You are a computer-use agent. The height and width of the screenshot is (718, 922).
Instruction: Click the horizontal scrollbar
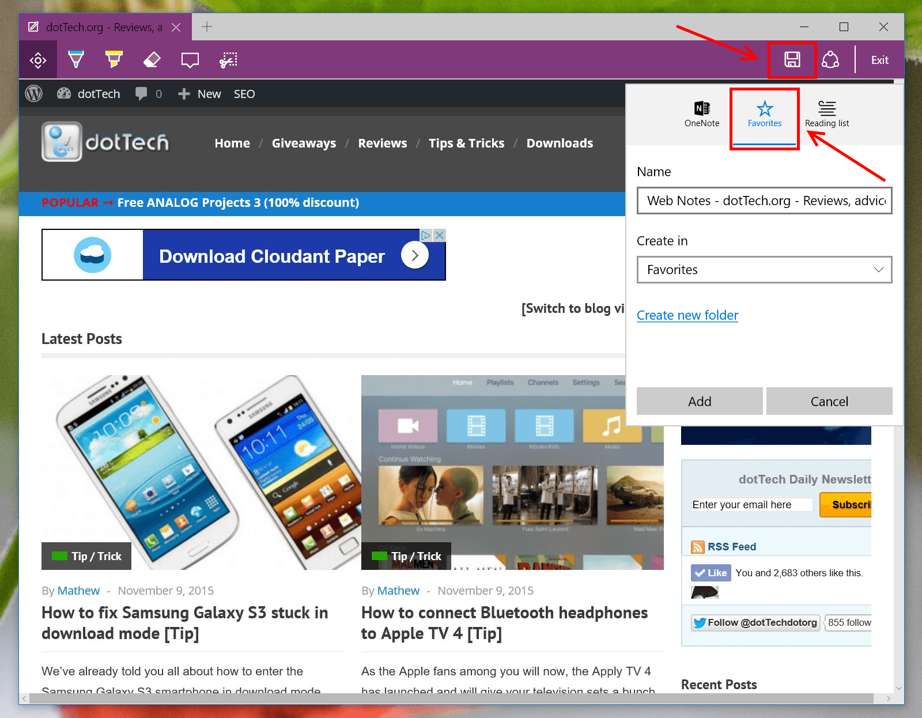[x=451, y=698]
